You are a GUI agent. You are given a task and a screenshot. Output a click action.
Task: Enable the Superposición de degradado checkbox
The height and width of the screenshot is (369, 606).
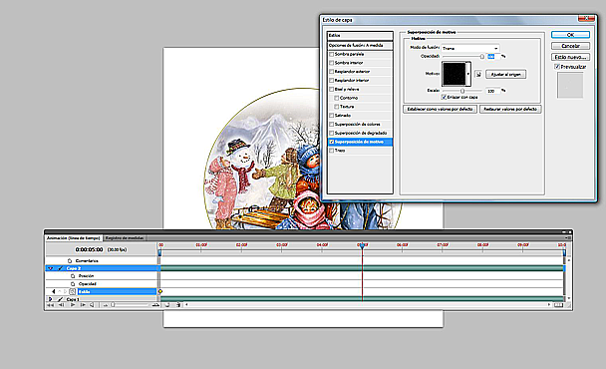[x=331, y=133]
